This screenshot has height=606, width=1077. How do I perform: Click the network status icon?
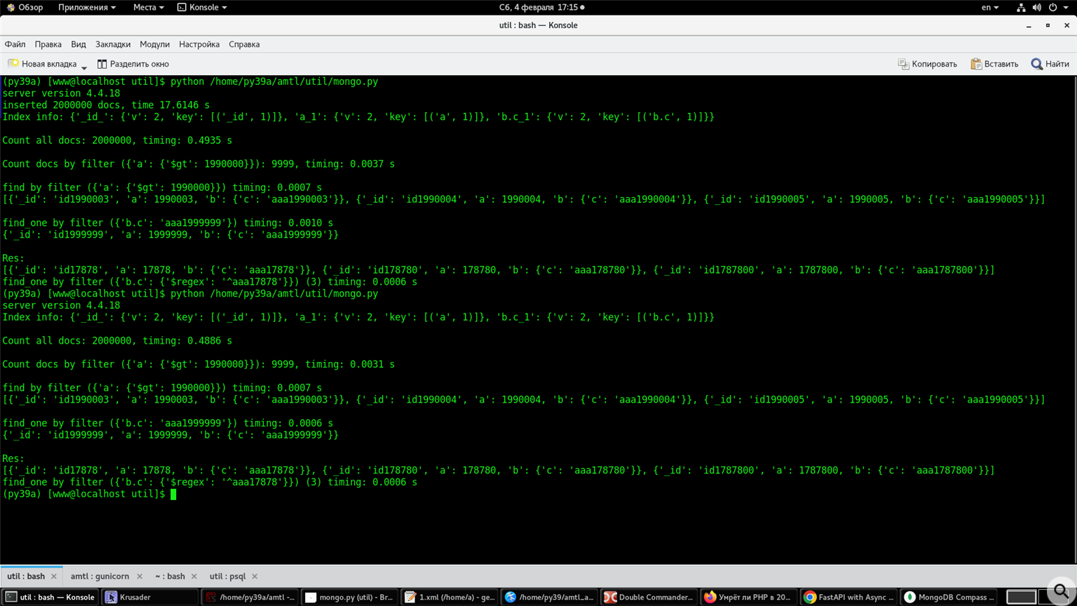coord(1021,7)
